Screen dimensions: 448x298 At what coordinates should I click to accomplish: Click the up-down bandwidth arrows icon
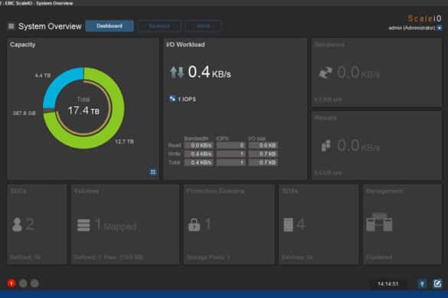coord(177,72)
